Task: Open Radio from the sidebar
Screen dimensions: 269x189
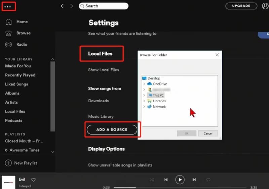Action: pyautogui.click(x=22, y=44)
